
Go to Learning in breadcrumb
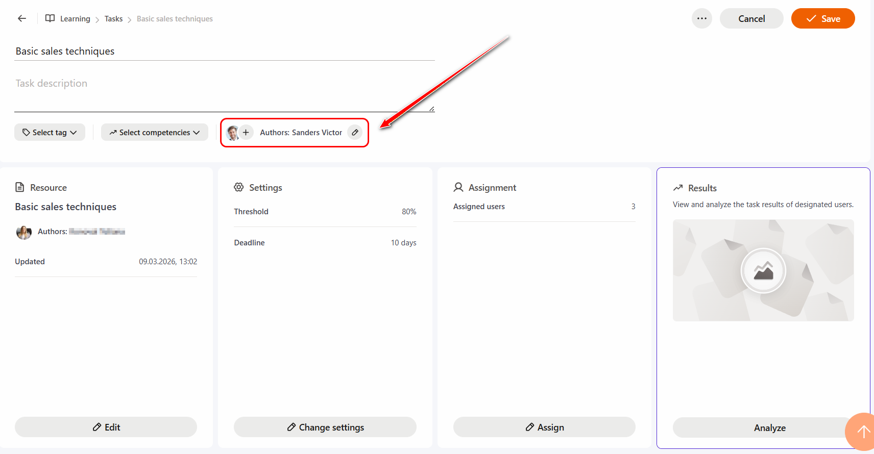75,19
